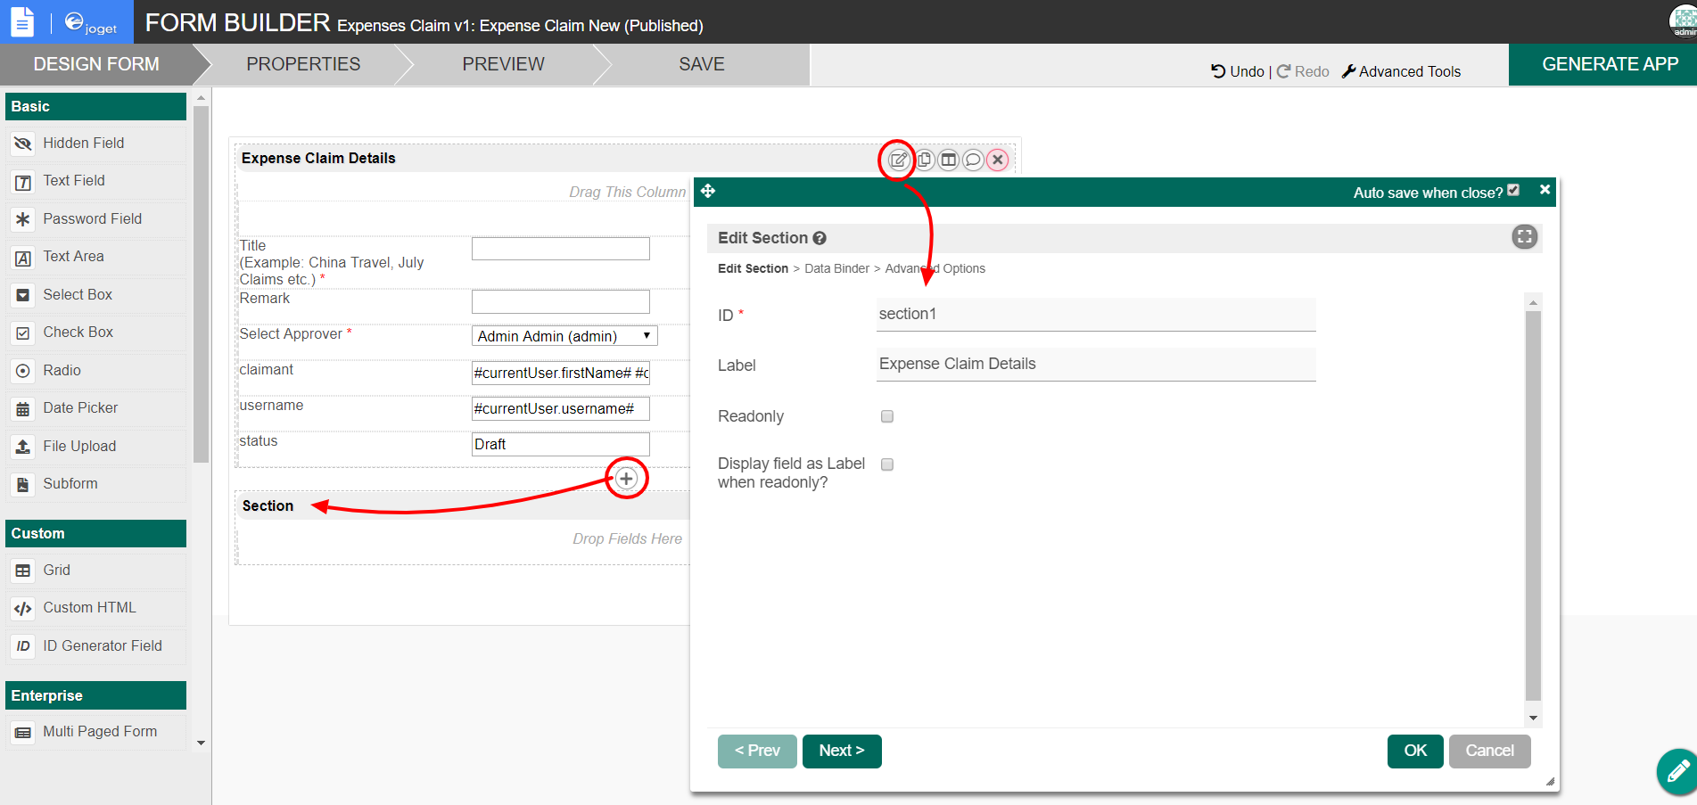
Task: Maximize the Edit Section dialog
Action: (1524, 237)
